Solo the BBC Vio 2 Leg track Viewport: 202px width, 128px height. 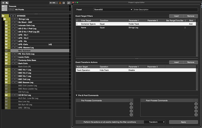[16, 73]
